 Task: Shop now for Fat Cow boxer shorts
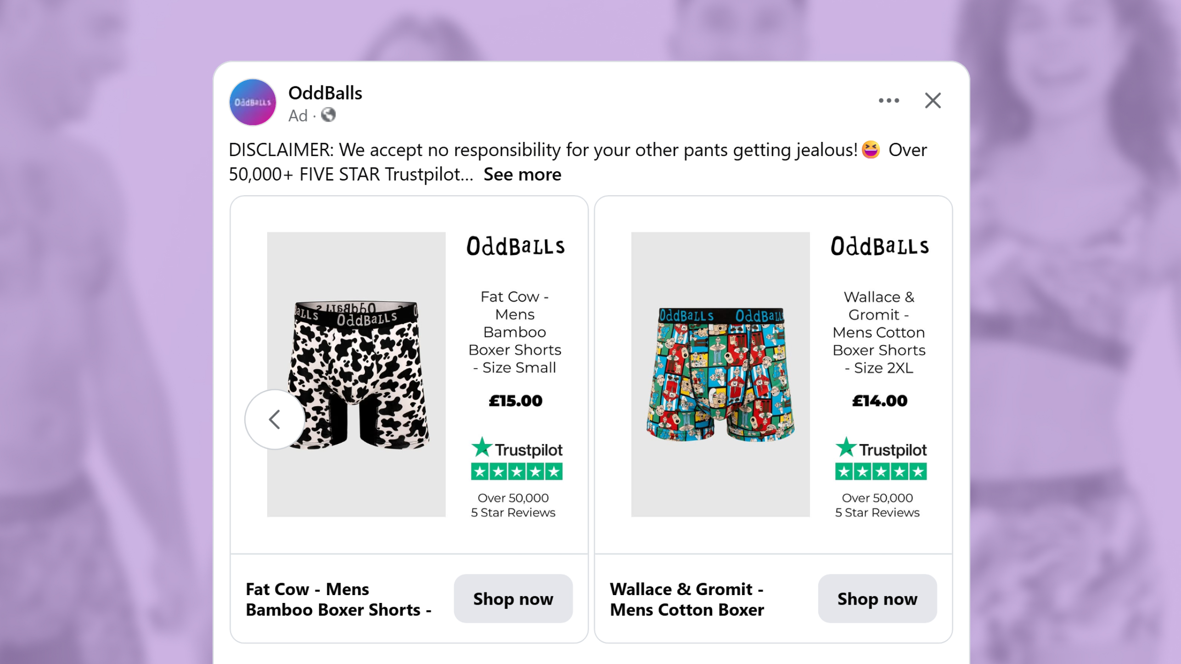[513, 598]
